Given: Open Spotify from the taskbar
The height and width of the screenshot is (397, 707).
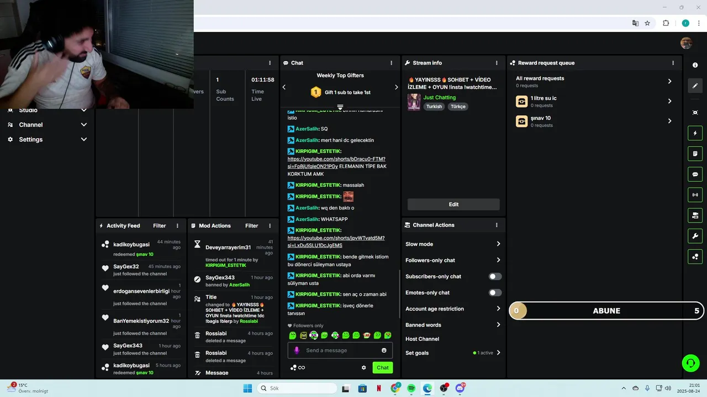Looking at the screenshot, I should tap(411, 388).
